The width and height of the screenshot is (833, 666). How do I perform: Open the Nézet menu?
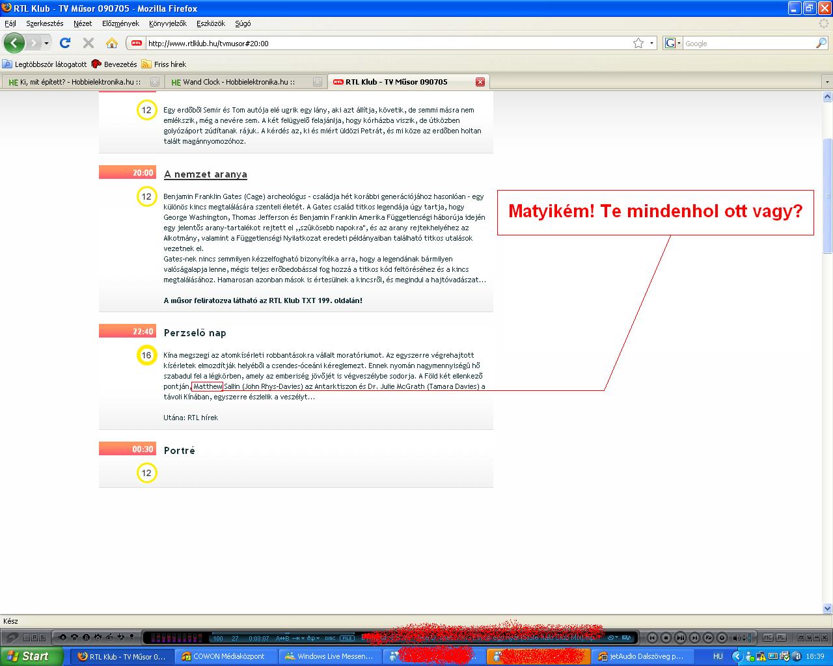click(x=83, y=23)
